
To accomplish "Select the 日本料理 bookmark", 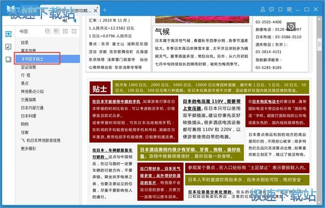I will click(29, 116).
